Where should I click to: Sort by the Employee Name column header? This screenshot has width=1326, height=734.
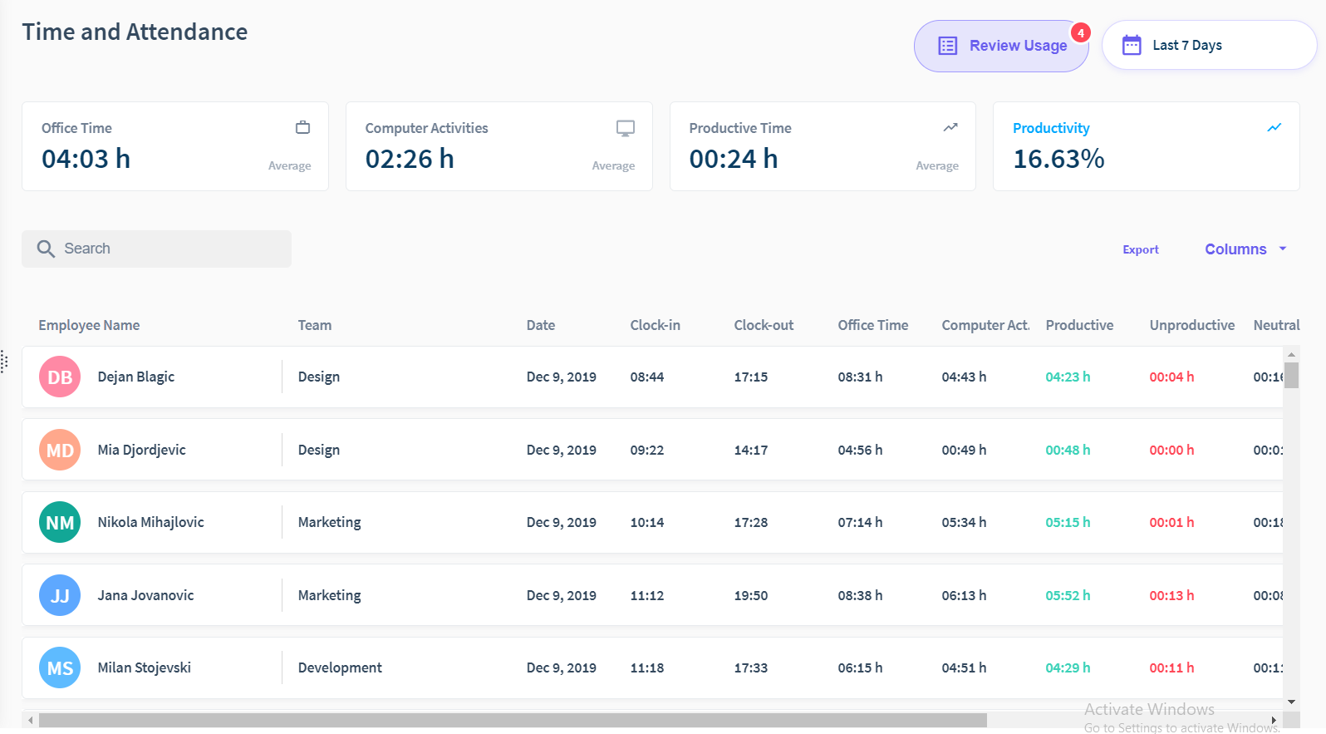[89, 325]
